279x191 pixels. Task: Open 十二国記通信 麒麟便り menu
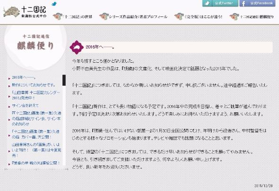coord(257,17)
